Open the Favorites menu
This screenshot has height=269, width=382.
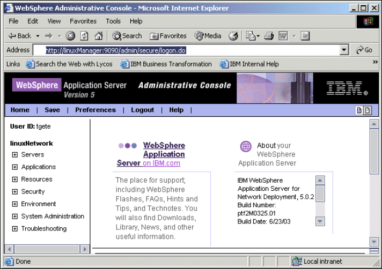(x=83, y=21)
